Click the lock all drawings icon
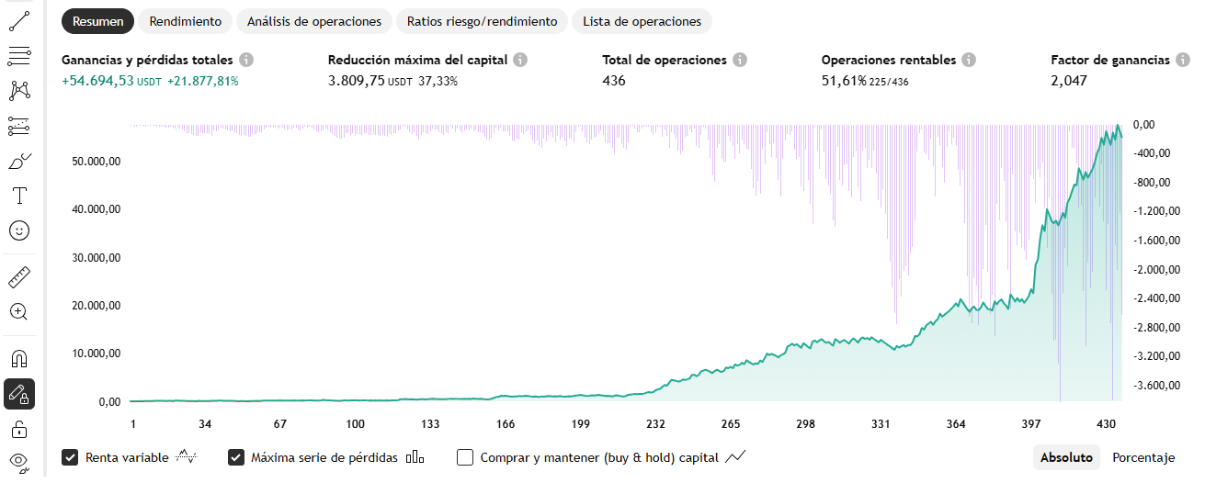The height and width of the screenshot is (483, 1205). point(19,430)
